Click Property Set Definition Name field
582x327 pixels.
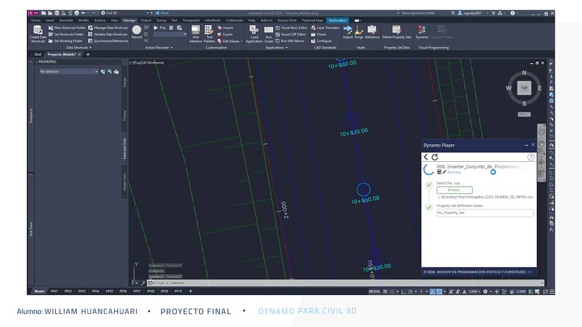coord(485,213)
